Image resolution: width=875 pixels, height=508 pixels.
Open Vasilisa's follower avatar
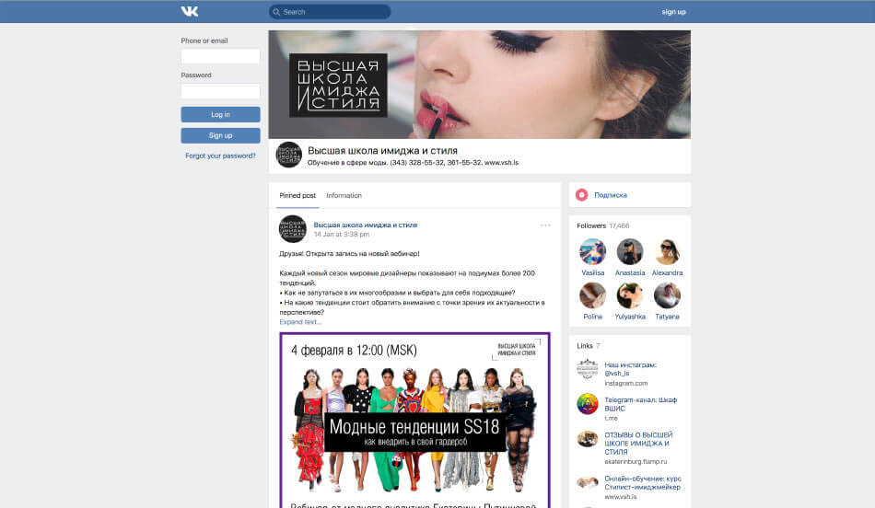click(592, 251)
